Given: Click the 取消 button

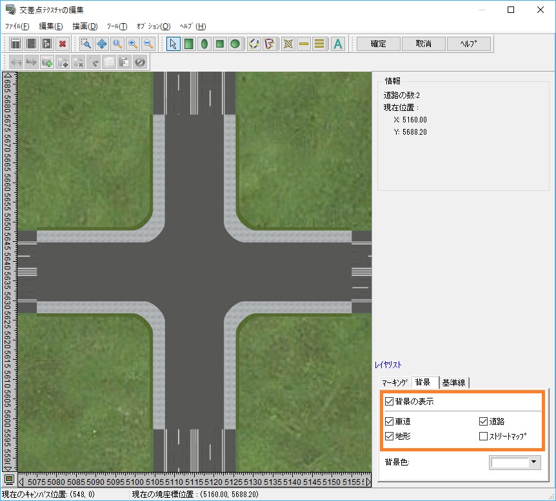Looking at the screenshot, I should 423,44.
